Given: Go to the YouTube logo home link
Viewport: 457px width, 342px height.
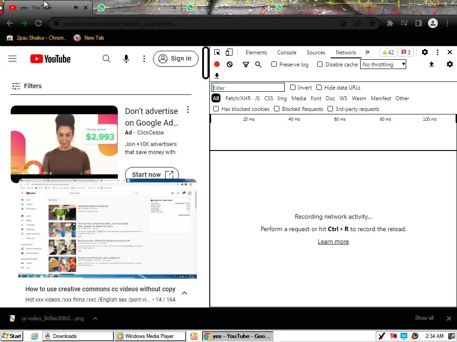Looking at the screenshot, I should point(50,59).
